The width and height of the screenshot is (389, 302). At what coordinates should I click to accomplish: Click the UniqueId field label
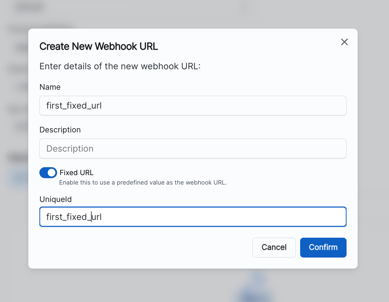point(56,200)
